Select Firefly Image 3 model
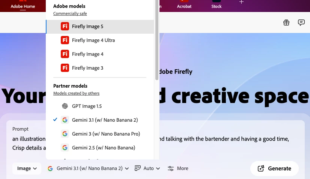This screenshot has height=179, width=310. (x=100, y=68)
